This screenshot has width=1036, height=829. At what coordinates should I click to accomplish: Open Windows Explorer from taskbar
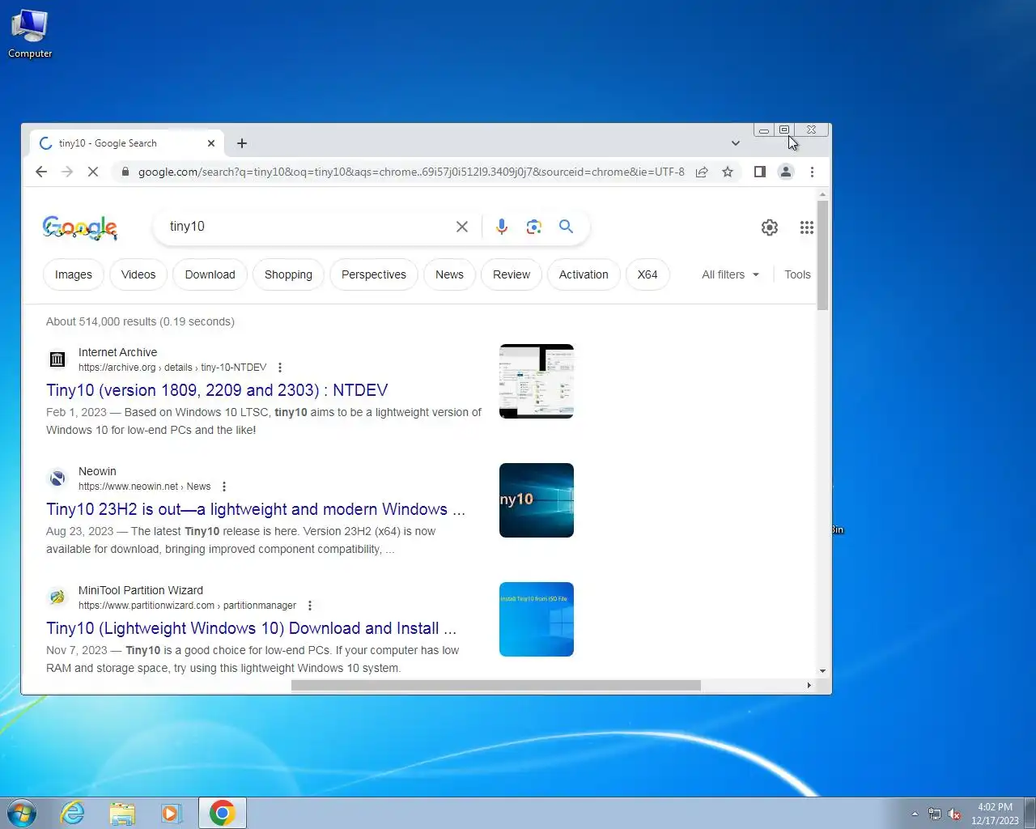point(122,813)
